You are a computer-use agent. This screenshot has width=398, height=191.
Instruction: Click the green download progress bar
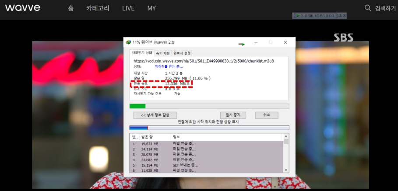209,106
